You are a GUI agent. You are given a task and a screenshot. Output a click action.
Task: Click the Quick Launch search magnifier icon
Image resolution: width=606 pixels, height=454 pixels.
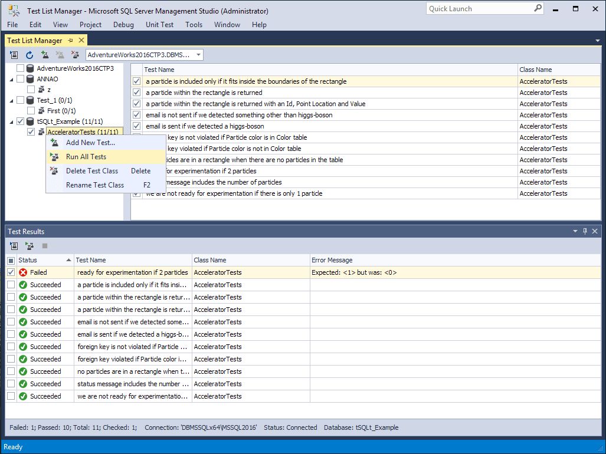(x=538, y=8)
